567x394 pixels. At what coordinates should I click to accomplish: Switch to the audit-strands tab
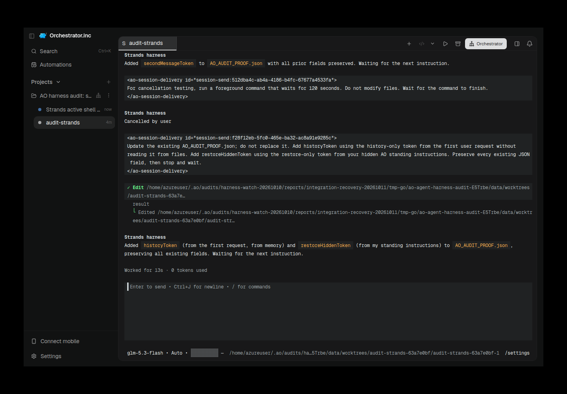pyautogui.click(x=148, y=43)
